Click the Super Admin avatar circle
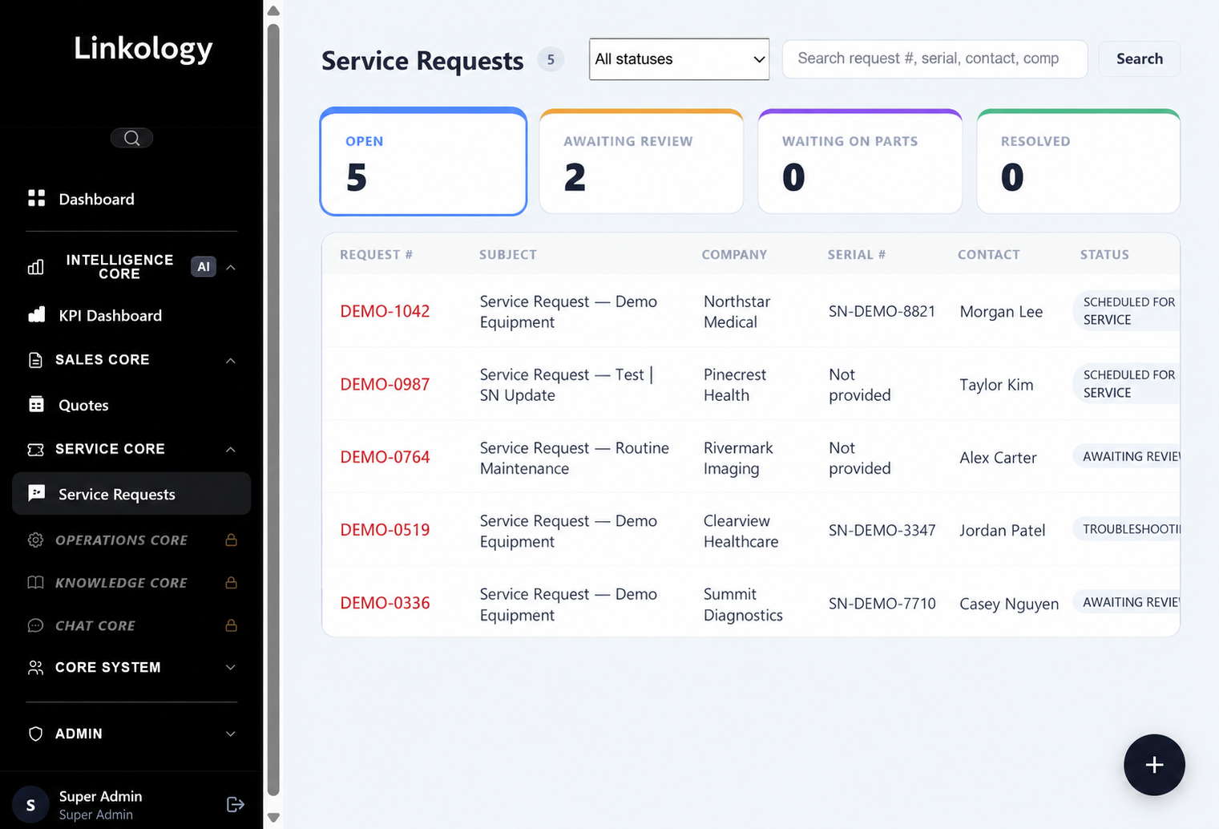The width and height of the screenshot is (1219, 829). click(30, 805)
